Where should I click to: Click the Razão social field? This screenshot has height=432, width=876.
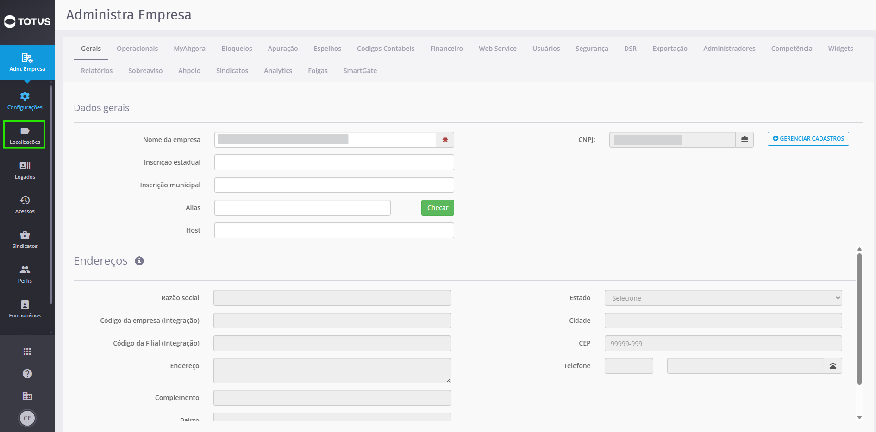(x=332, y=298)
